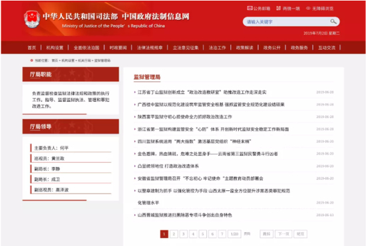Go to page 6 of the list
The image size is (366, 246).
tap(212, 234)
